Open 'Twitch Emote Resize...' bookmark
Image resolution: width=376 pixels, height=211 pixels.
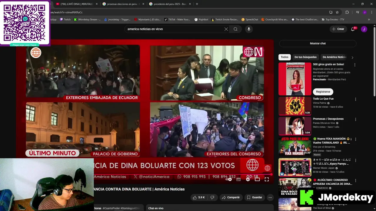click(225, 20)
